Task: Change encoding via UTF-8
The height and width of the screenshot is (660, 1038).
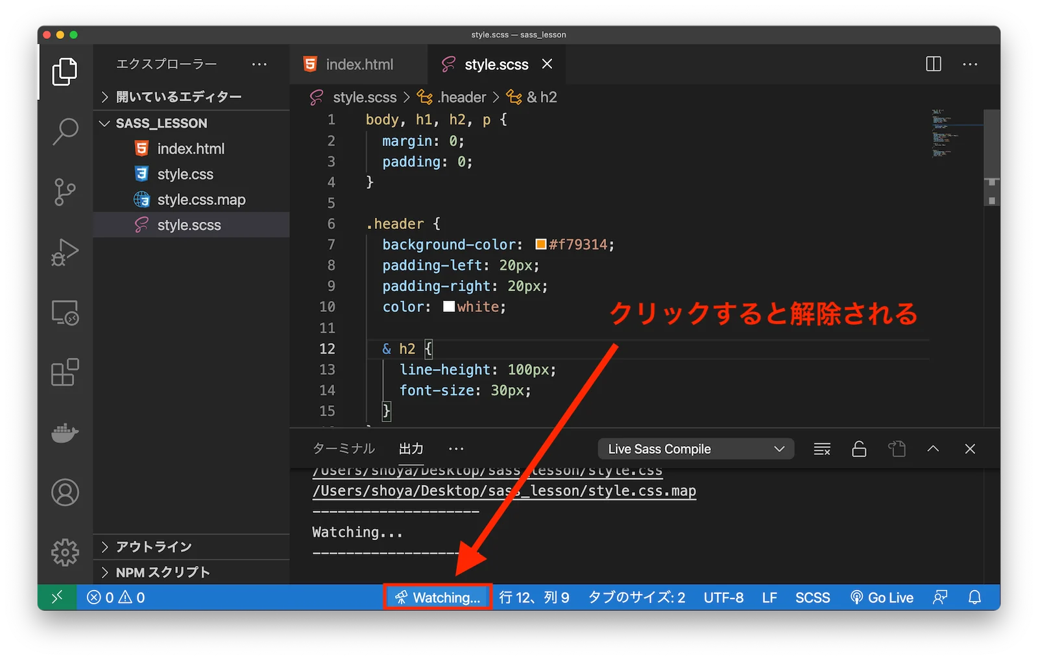Action: (723, 597)
